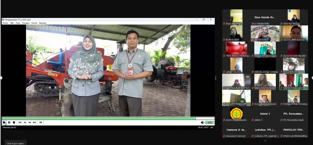
Task: Click the 'Click to join audio' button
Action: (15, 143)
